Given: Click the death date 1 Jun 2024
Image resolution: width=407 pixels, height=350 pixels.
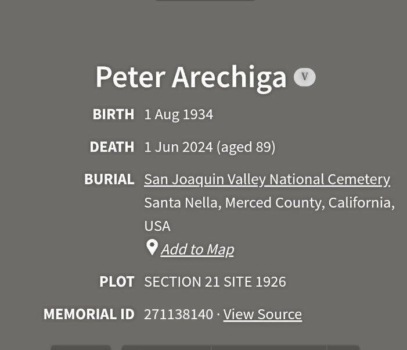Looking at the screenshot, I should click(x=179, y=147).
